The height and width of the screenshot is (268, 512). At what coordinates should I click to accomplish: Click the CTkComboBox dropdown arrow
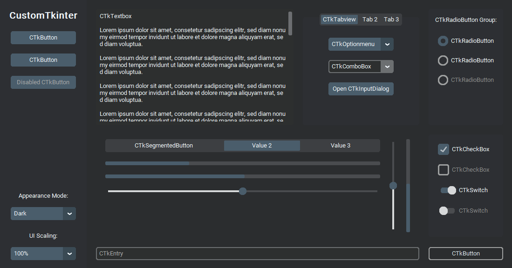pyautogui.click(x=387, y=67)
